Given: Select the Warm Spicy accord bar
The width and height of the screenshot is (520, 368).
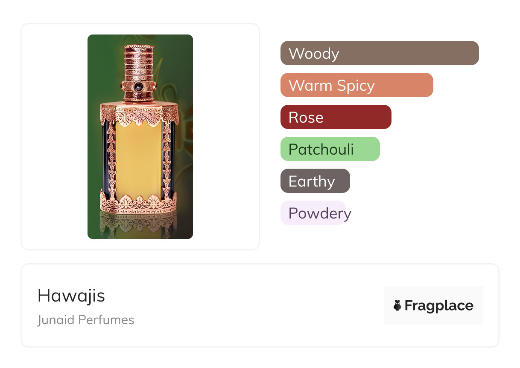Looking at the screenshot, I should (x=356, y=85).
